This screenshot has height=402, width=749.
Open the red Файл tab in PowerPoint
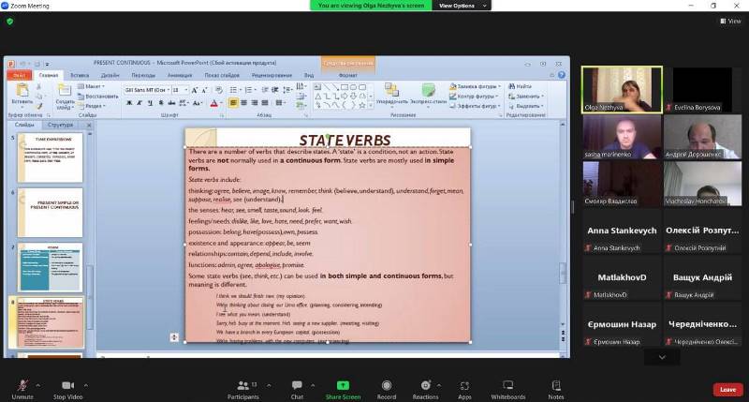click(x=20, y=75)
